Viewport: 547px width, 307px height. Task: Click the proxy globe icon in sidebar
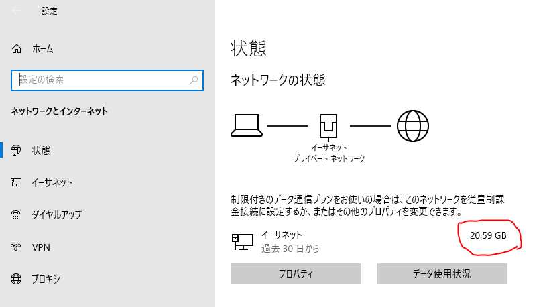pos(16,279)
